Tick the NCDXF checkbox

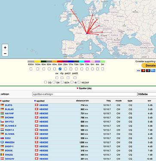[x=79, y=82]
